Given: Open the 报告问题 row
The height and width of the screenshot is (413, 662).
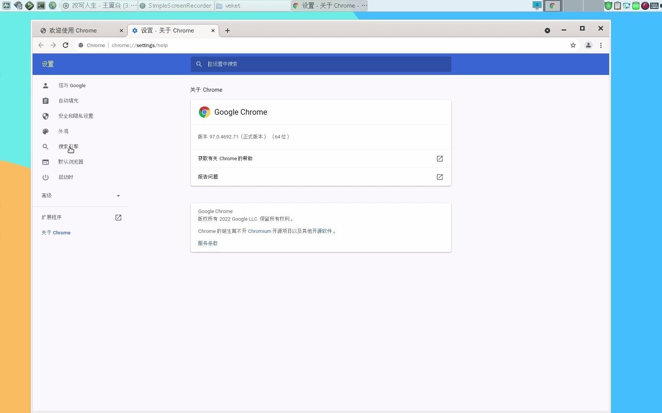Looking at the screenshot, I should (321, 177).
